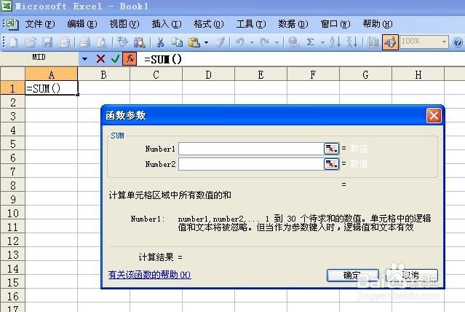The width and height of the screenshot is (465, 312).
Task: Click the Print Preview toolbar icon
Action: (x=101, y=42)
